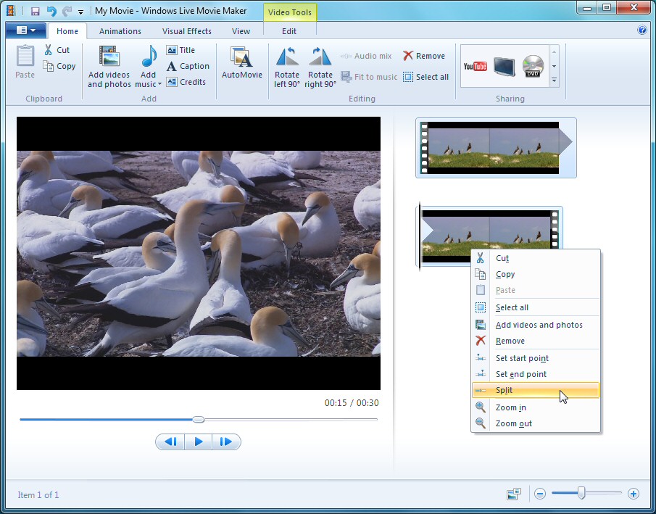Screen dimensions: 656x514
Task: Rotate right 90 degrees
Action: click(320, 67)
